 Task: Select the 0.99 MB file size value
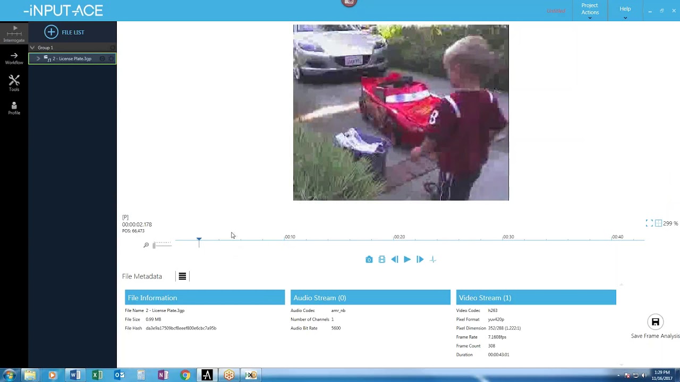click(x=153, y=319)
